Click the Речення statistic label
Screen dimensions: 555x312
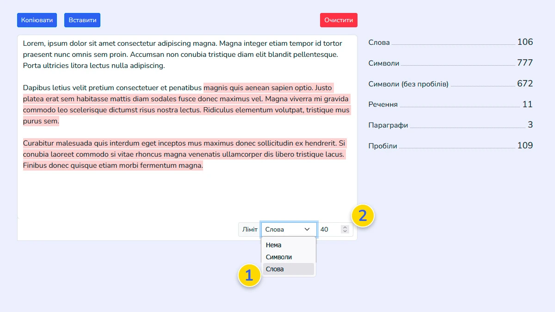point(383,105)
